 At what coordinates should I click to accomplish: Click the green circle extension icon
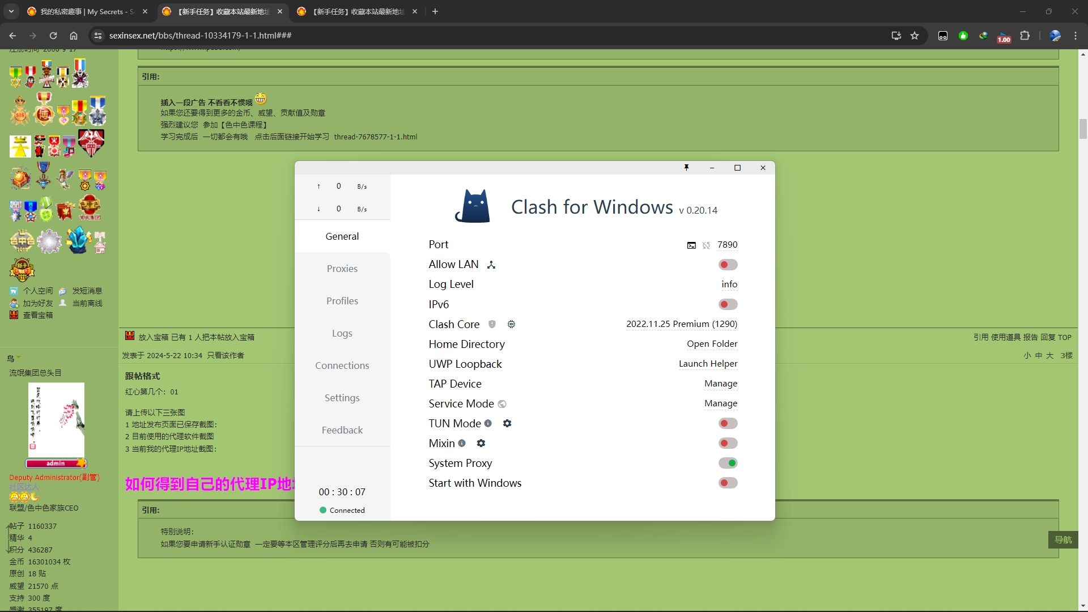point(963,36)
